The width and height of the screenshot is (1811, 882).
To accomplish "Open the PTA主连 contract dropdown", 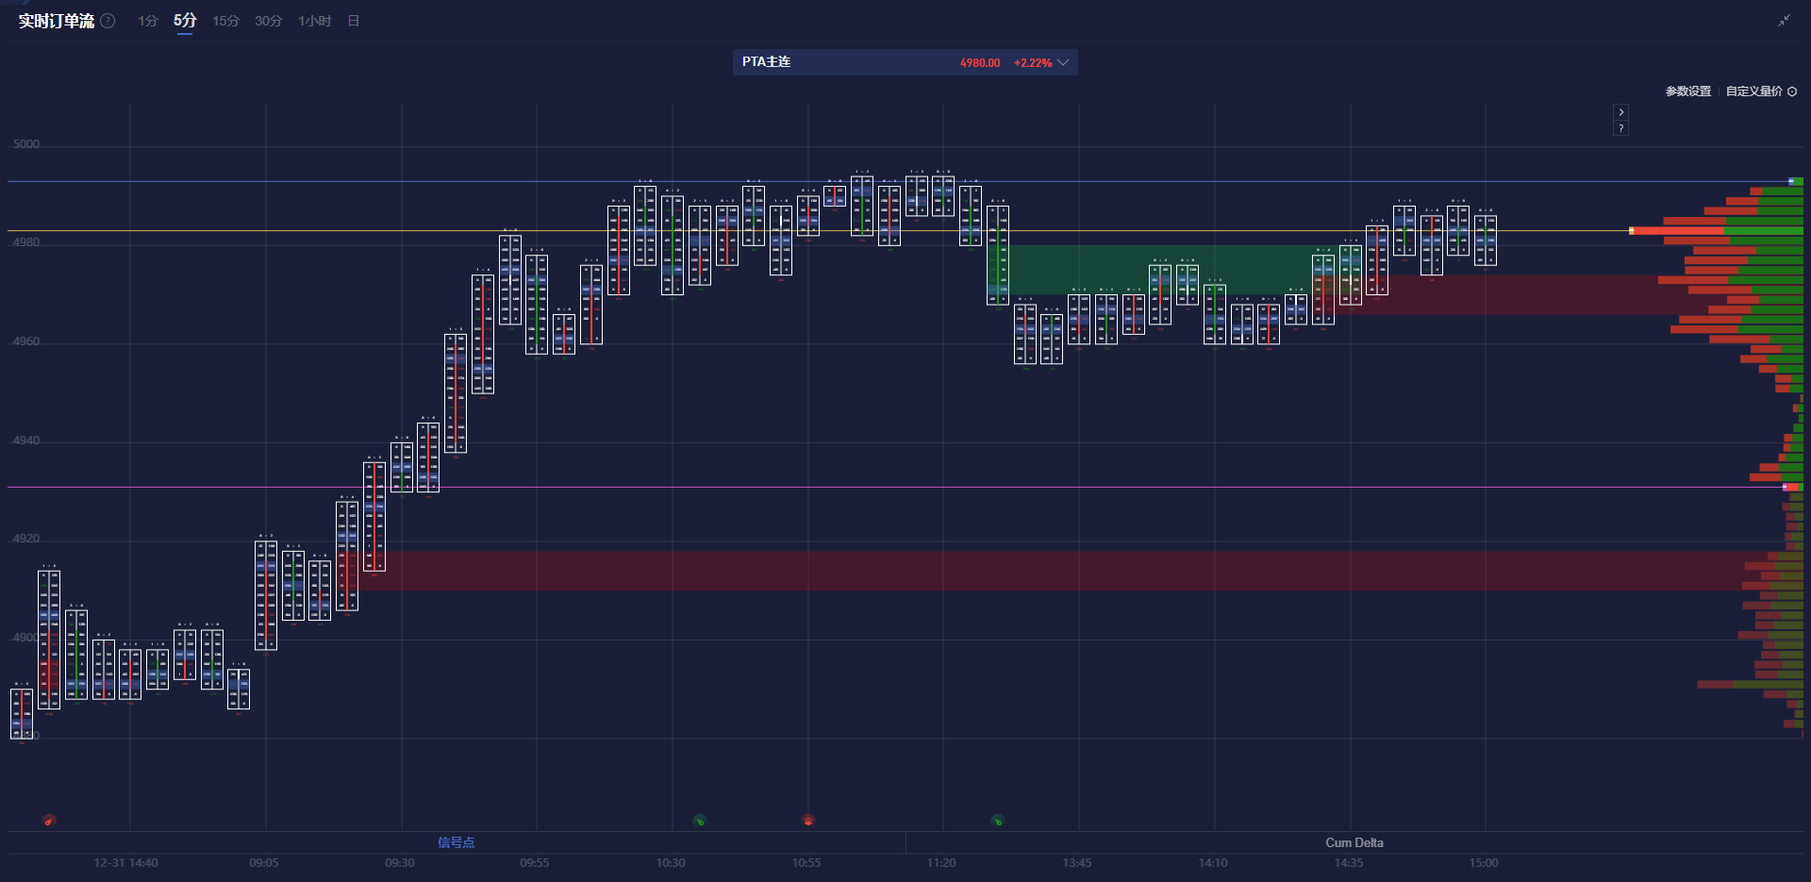I will [x=905, y=62].
